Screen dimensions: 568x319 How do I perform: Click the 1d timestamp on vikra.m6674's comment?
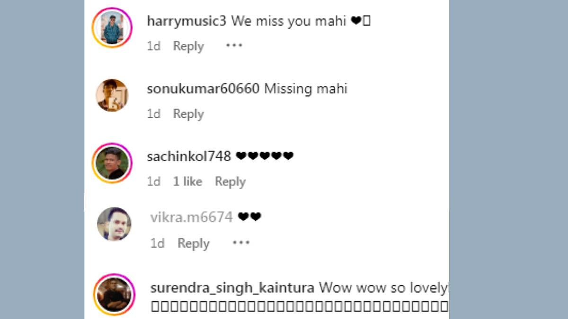(x=158, y=243)
